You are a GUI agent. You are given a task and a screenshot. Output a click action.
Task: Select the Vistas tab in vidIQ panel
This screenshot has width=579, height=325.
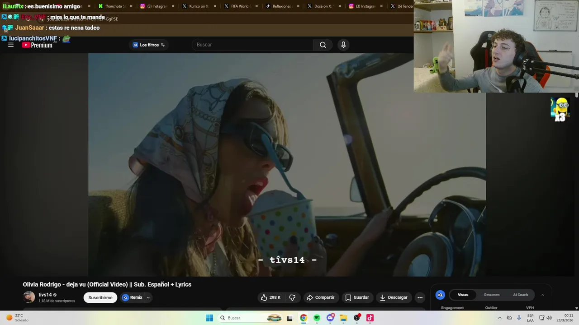[x=463, y=295]
